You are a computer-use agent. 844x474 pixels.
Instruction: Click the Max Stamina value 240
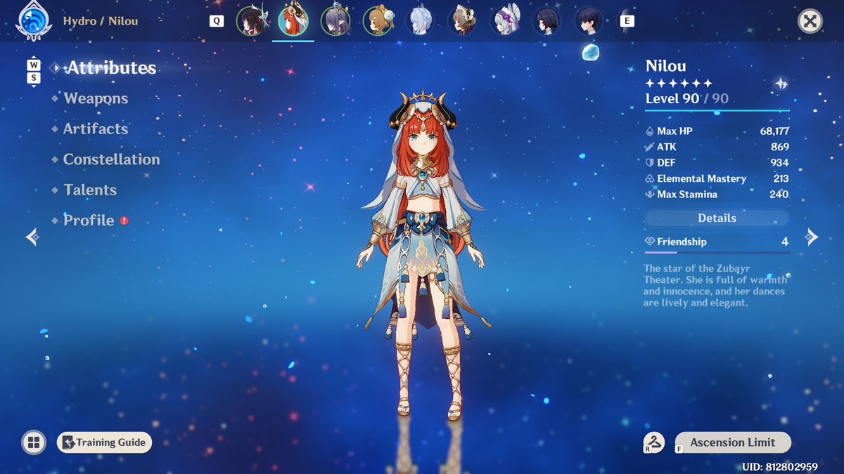(779, 195)
